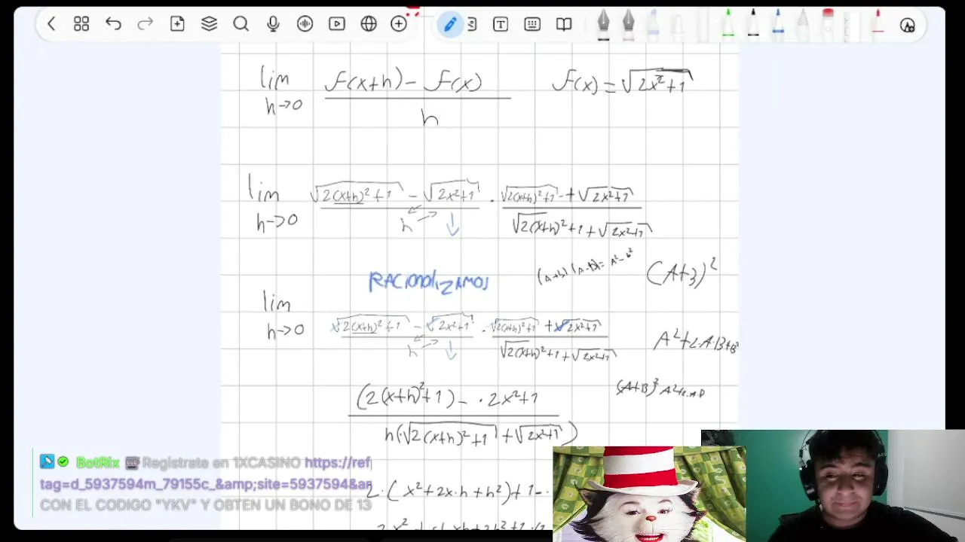Select the text box T tool

(500, 24)
